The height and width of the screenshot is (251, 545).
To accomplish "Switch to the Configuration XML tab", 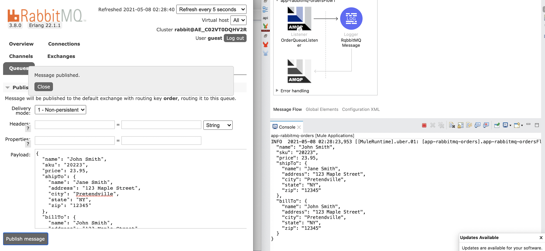I will pyautogui.click(x=361, y=109).
